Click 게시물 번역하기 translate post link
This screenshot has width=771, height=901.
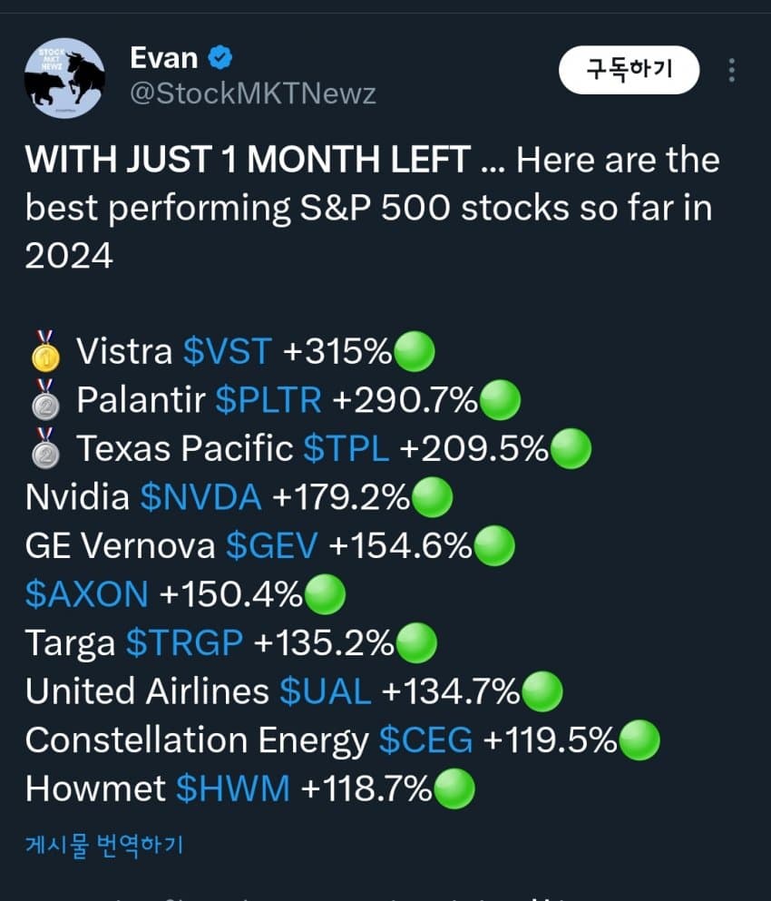point(104,845)
